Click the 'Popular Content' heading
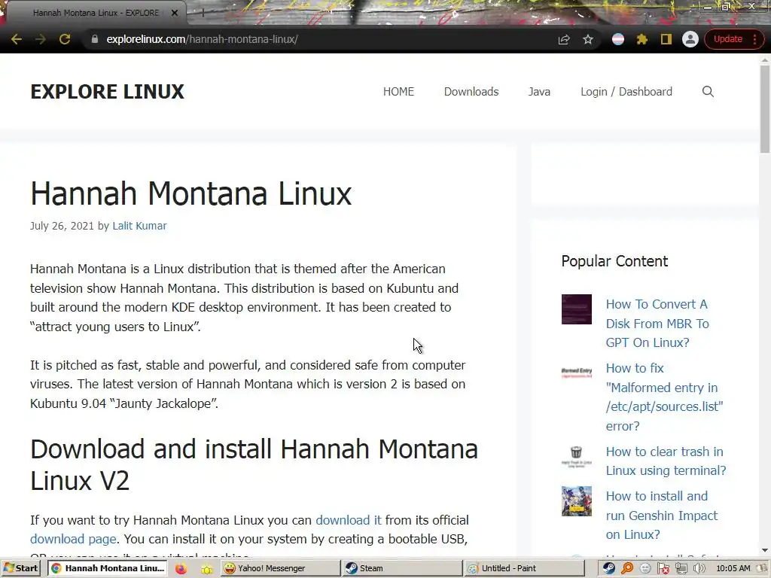The height and width of the screenshot is (578, 771). click(614, 261)
